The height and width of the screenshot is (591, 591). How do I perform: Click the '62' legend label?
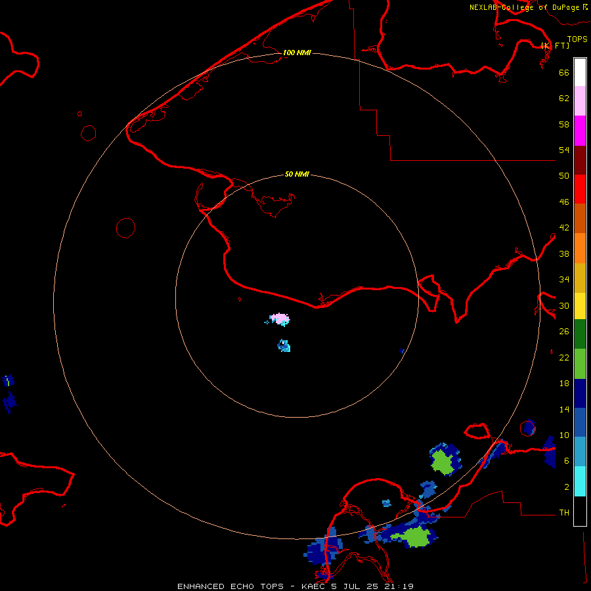(564, 98)
